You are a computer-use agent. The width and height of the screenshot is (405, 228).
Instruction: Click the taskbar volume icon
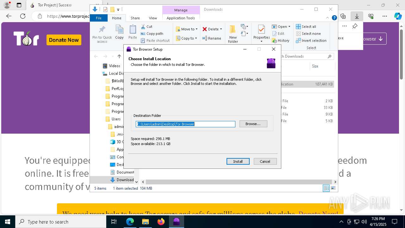pyautogui.click(x=364, y=222)
